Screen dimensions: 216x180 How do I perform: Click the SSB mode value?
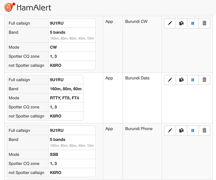54,154
